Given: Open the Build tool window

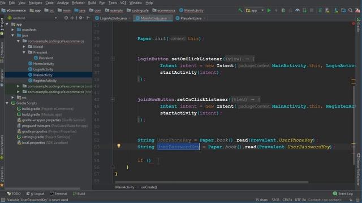Looking at the screenshot, I should coord(79,193).
